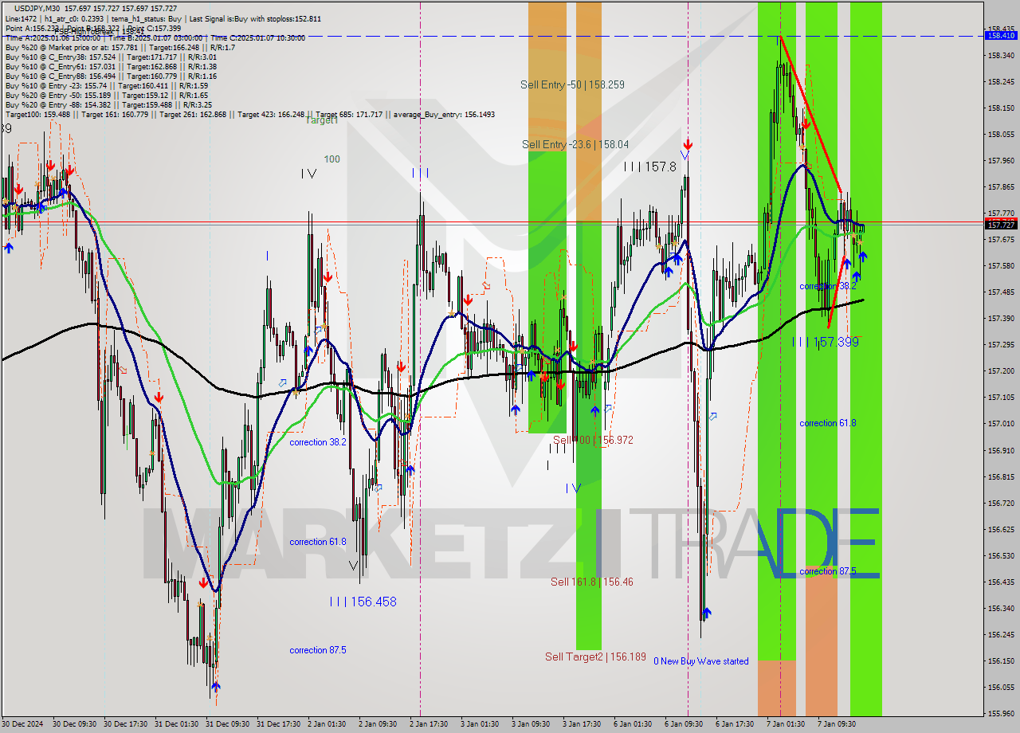Click the 158.245 price axis label

pos(1001,81)
